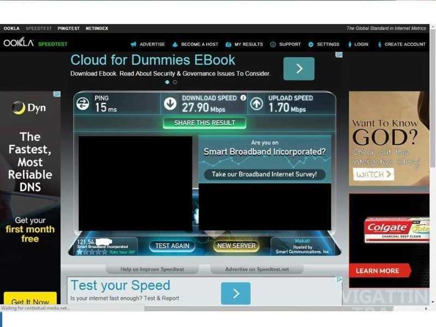The height and width of the screenshot is (327, 436).
Task: Click the My Results calendar icon
Action: click(228, 44)
